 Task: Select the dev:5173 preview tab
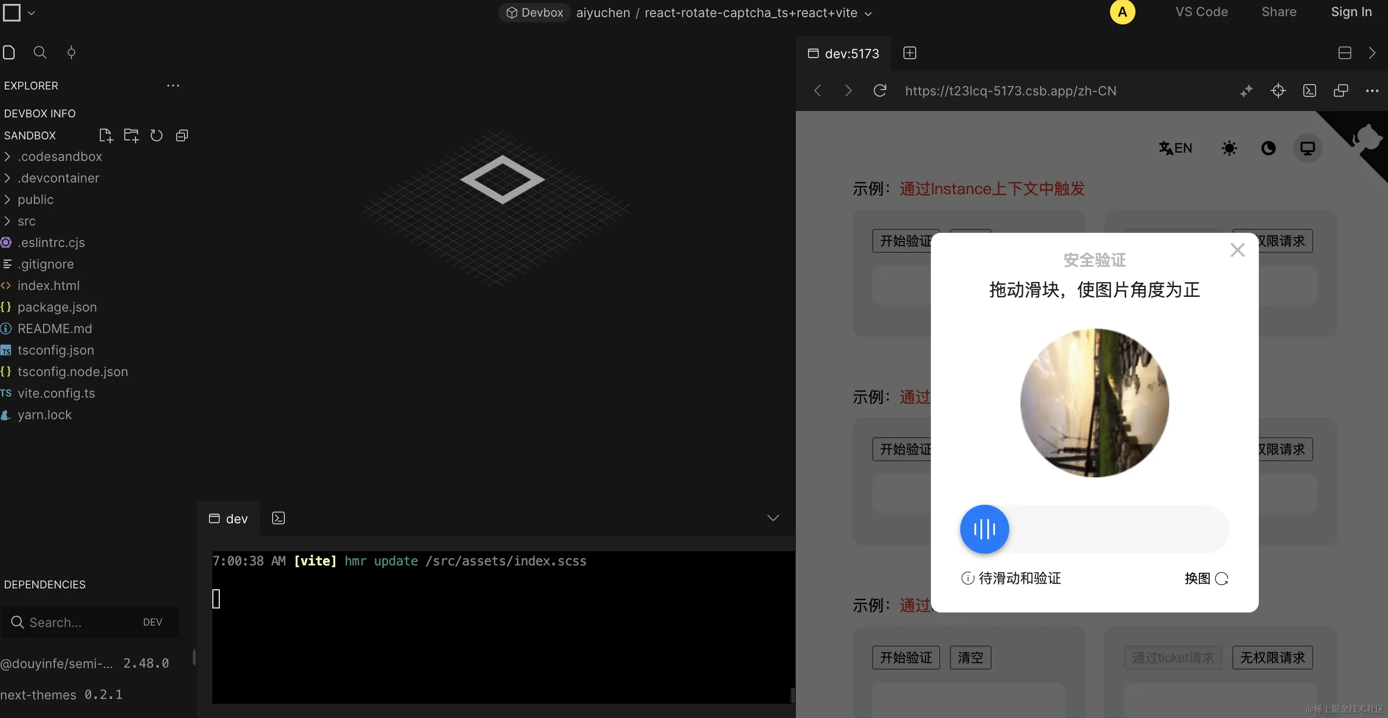click(x=844, y=53)
